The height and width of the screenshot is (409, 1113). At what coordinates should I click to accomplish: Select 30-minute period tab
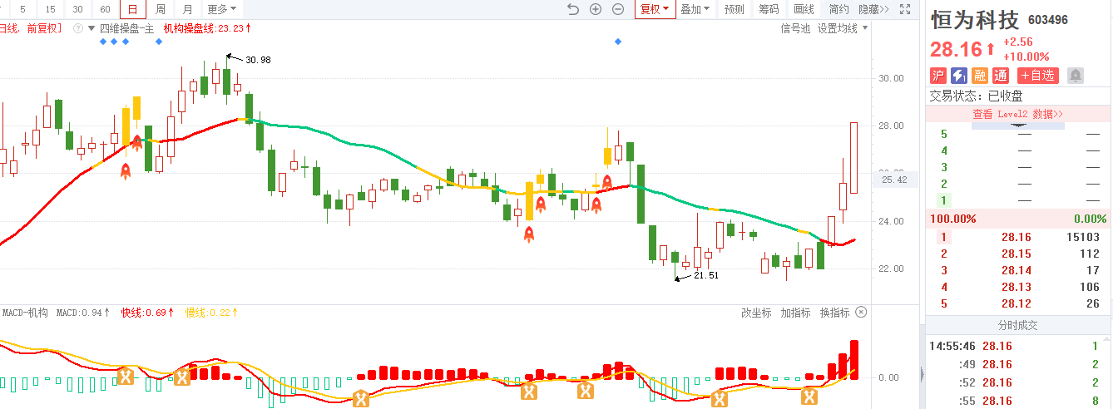(x=77, y=9)
